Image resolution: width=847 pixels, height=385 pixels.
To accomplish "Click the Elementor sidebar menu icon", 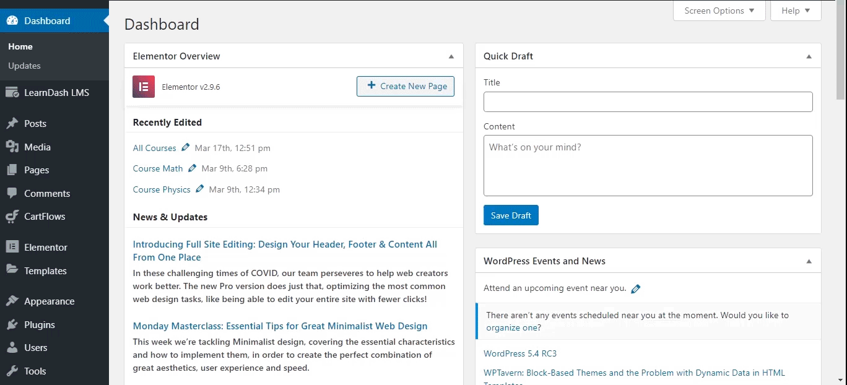I will pos(12,247).
